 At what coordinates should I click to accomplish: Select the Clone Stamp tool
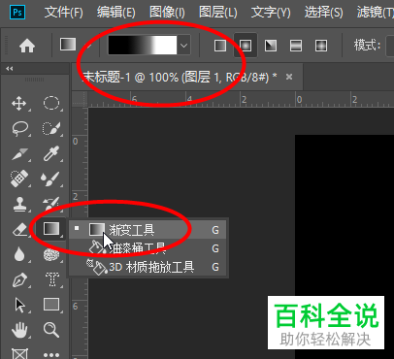point(19,204)
